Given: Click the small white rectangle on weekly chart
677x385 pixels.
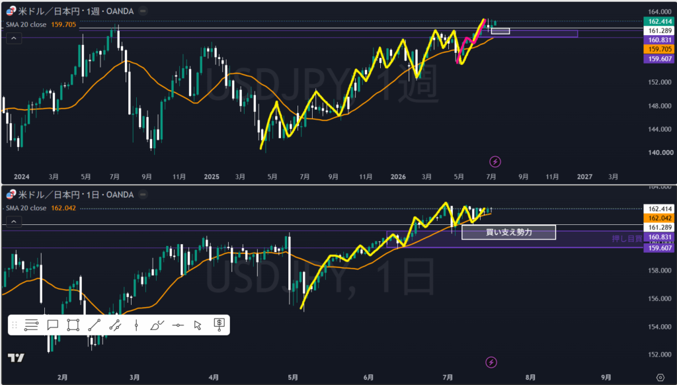Looking at the screenshot, I should (500, 31).
